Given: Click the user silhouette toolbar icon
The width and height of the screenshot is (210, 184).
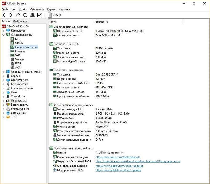Looking at the screenshot, I should click(x=32, y=15).
